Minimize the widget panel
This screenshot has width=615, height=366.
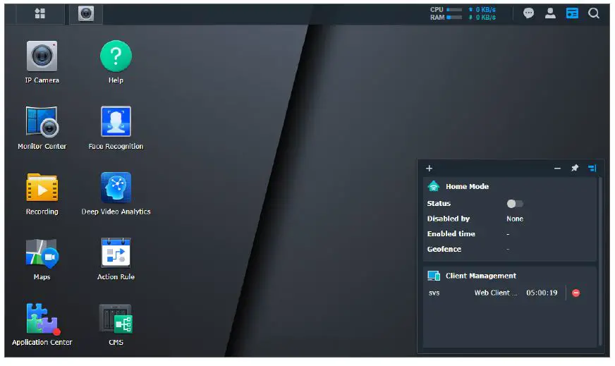557,169
